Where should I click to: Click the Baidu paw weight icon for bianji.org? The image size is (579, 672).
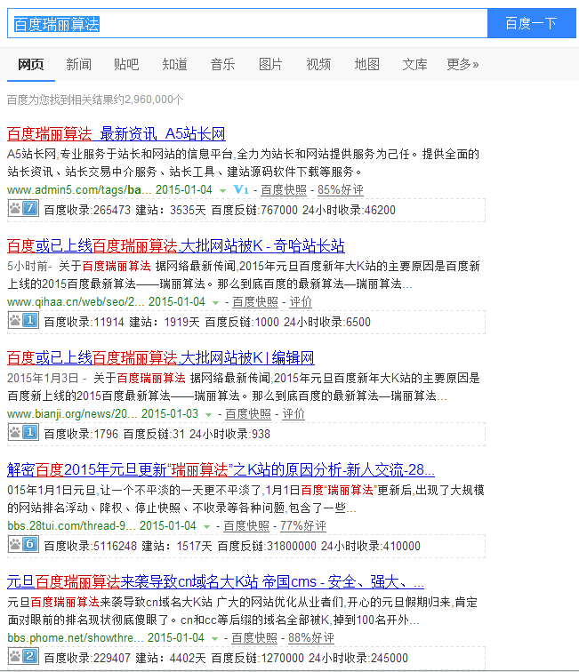24,432
